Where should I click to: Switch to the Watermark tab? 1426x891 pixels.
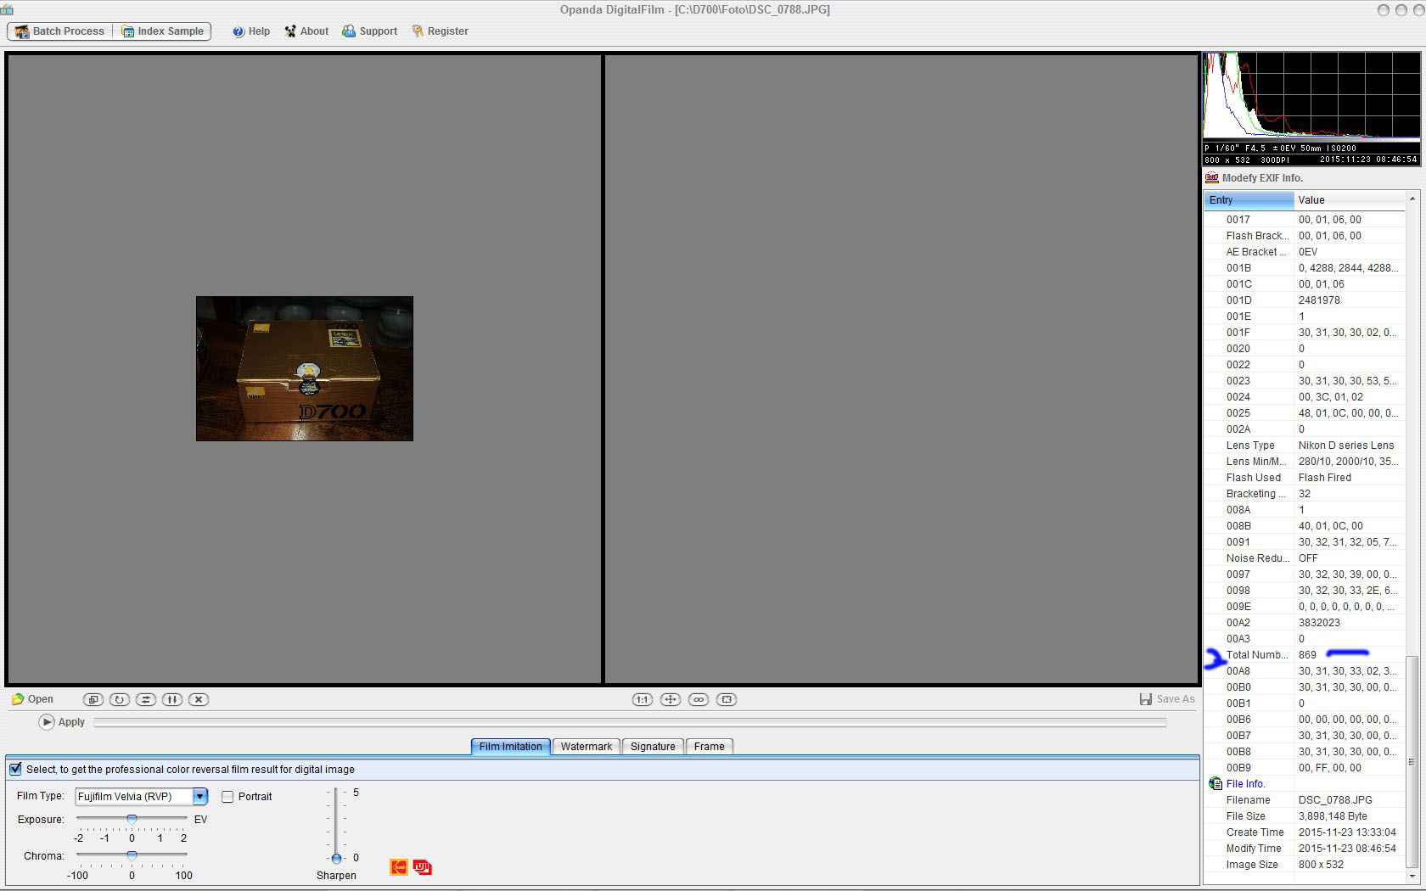(586, 746)
